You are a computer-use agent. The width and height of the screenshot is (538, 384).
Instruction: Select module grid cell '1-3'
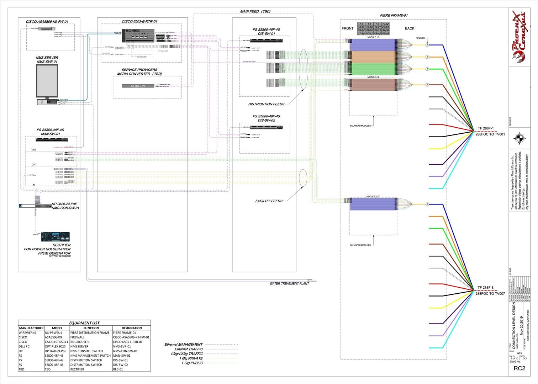(x=361, y=24)
